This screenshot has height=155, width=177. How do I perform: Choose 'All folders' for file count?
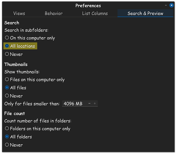pyautogui.click(x=18, y=137)
